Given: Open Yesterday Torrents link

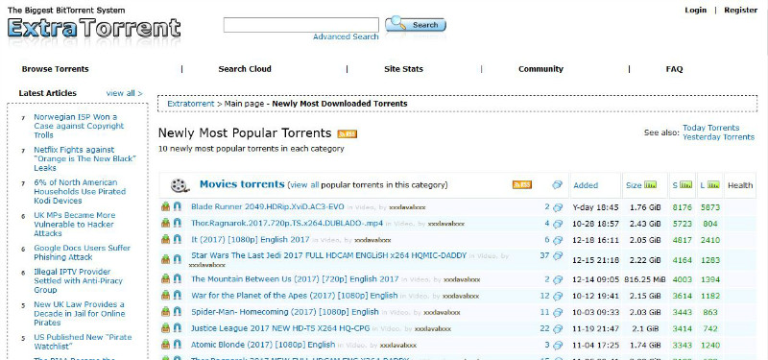Looking at the screenshot, I should (x=718, y=137).
